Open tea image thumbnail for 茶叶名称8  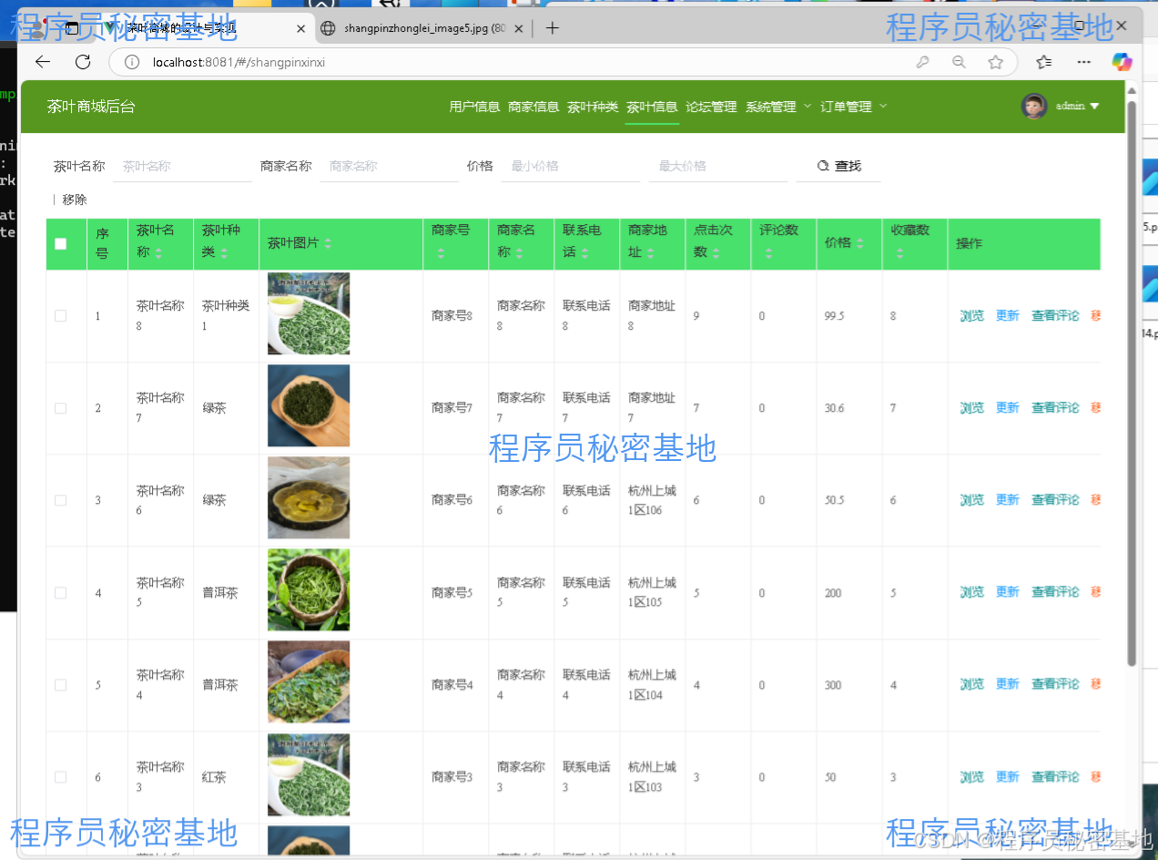pos(309,314)
